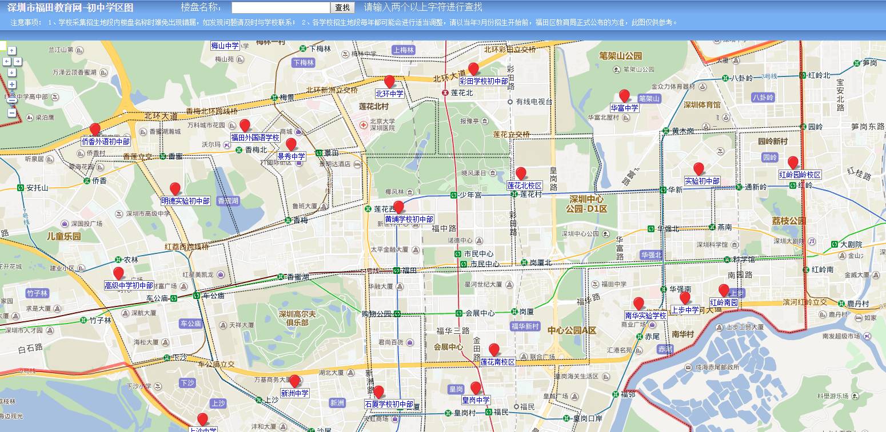Click the purple 下梅林 area label

304,63
